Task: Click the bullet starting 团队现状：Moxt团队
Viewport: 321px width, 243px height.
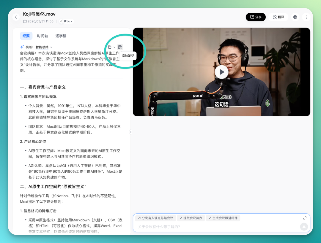Action: 75,129
